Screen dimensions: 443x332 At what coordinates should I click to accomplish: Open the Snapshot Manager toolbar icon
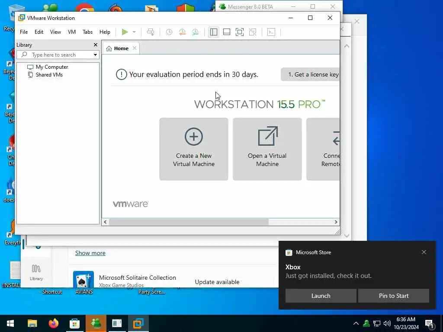click(x=195, y=32)
